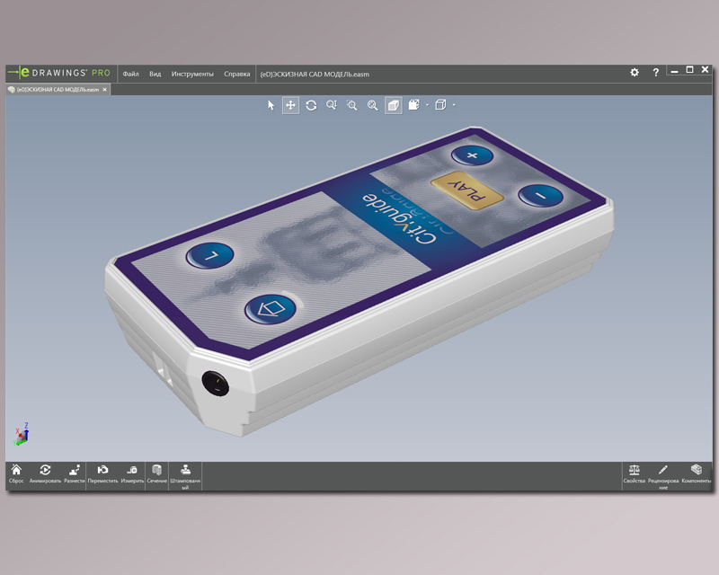This screenshot has height=575, width=719.
Task: Select the arrow pointer tool
Action: tap(271, 105)
